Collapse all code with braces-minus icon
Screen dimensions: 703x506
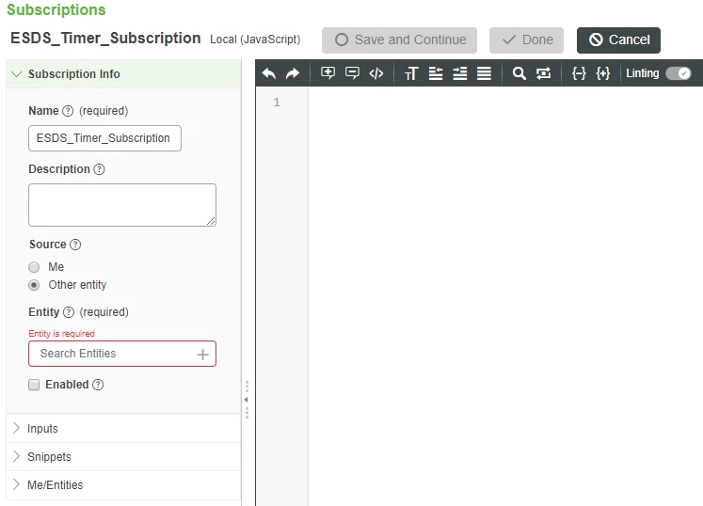click(x=579, y=73)
